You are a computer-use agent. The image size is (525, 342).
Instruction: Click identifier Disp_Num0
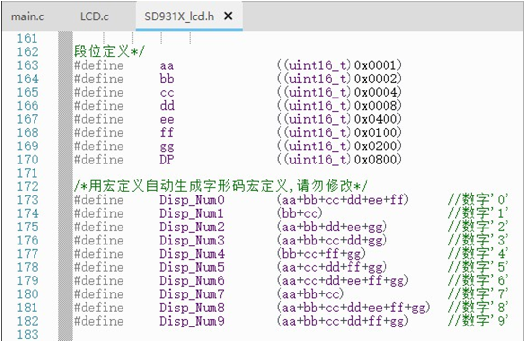click(x=192, y=200)
